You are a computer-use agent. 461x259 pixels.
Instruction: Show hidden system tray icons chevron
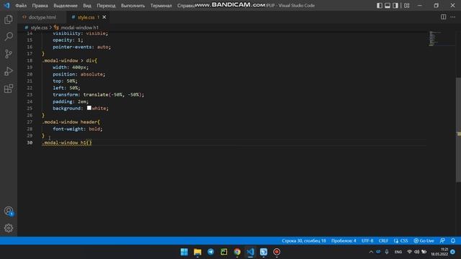point(371,252)
